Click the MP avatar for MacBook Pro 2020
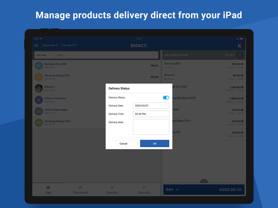278x208 pixels. coord(39,66)
